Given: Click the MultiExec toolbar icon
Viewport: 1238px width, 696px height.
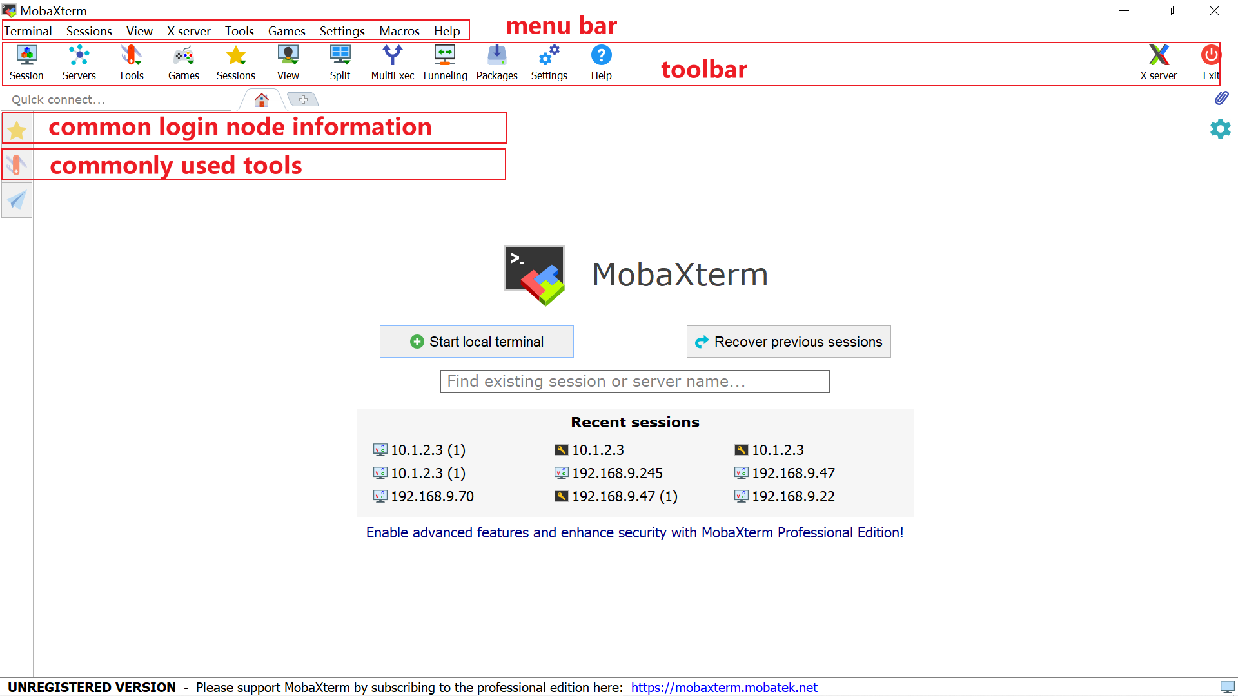Looking at the screenshot, I should pyautogui.click(x=392, y=63).
